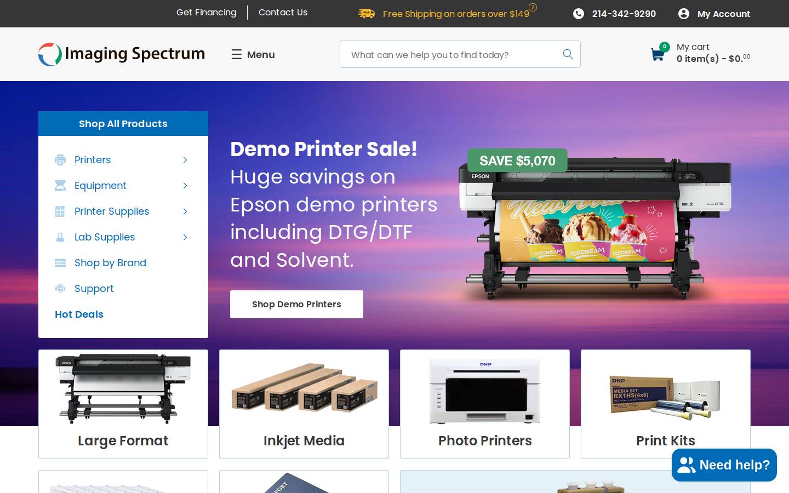
Task: Open the Equipment category
Action: (x=100, y=186)
